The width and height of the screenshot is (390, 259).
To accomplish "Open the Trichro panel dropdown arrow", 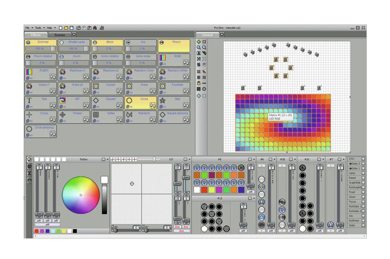I will [108, 160].
